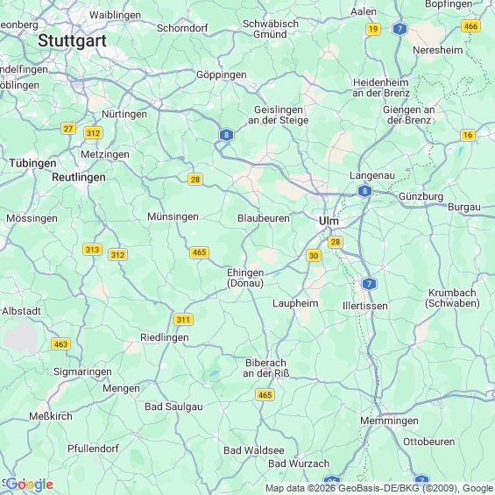The height and width of the screenshot is (495, 495).
Task: Click the road 313 shield
Action: pyautogui.click(x=92, y=250)
